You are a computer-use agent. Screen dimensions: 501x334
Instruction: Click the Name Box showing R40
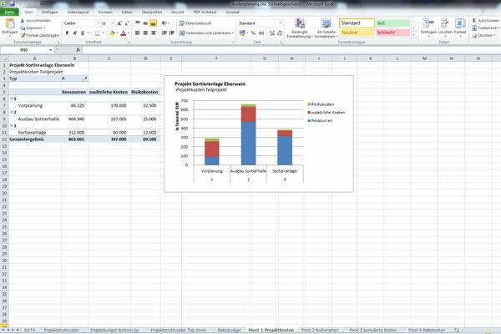pos(22,50)
